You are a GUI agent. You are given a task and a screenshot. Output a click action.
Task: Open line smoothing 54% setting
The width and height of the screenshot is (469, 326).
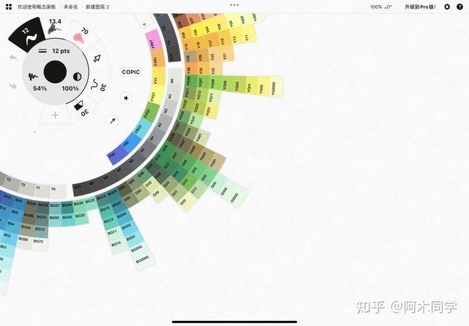tap(38, 82)
